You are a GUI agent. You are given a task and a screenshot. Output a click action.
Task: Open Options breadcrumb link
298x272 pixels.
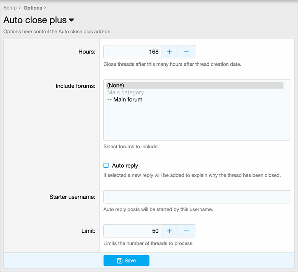(33, 8)
